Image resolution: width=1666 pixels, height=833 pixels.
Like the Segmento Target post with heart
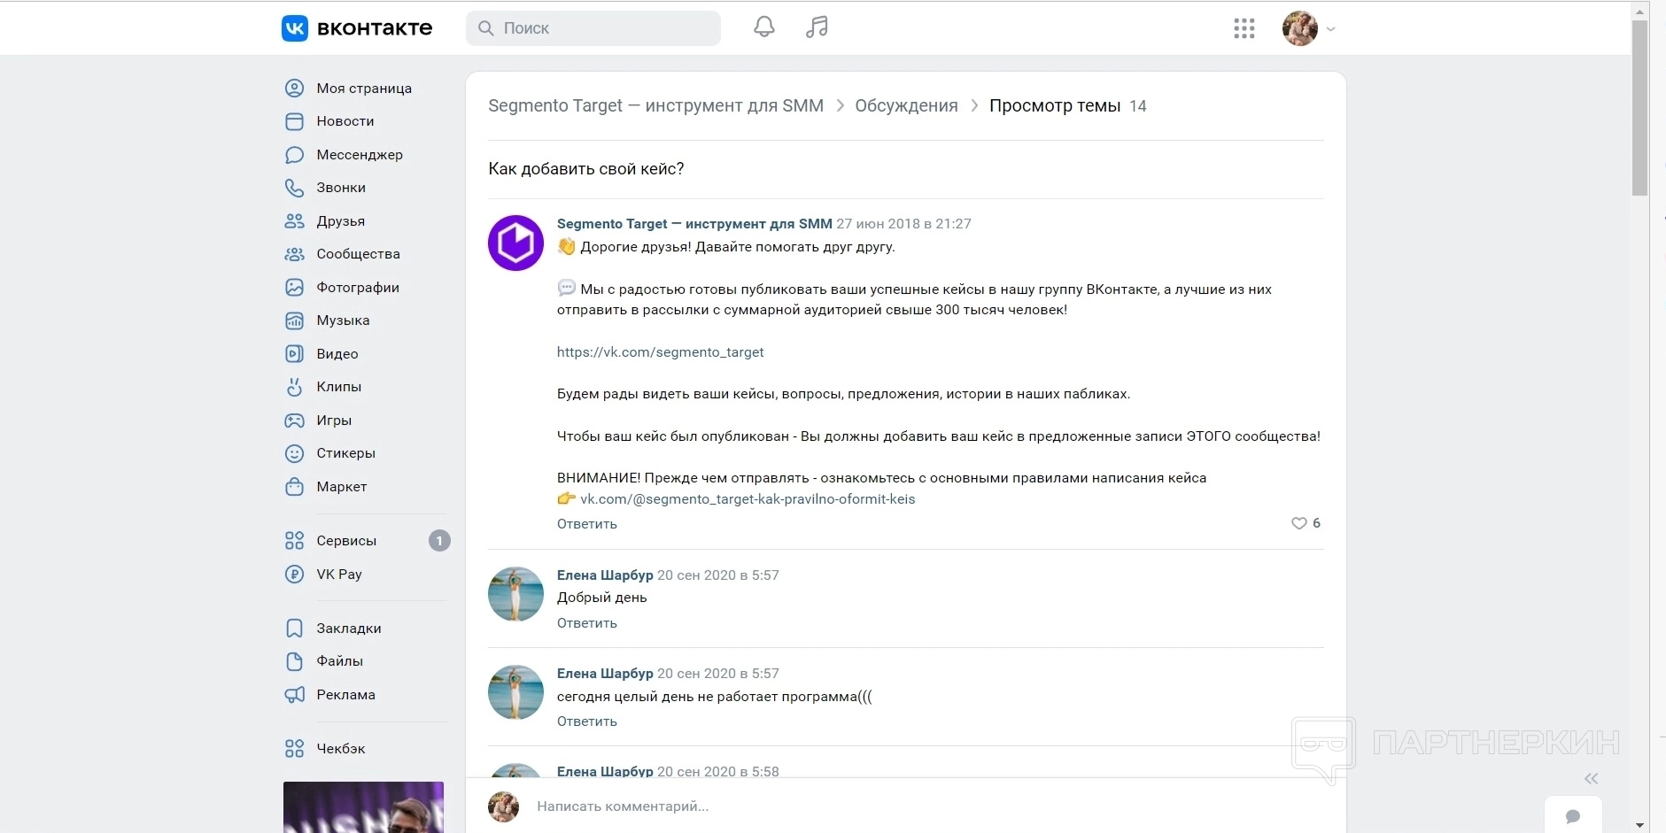coord(1299,523)
